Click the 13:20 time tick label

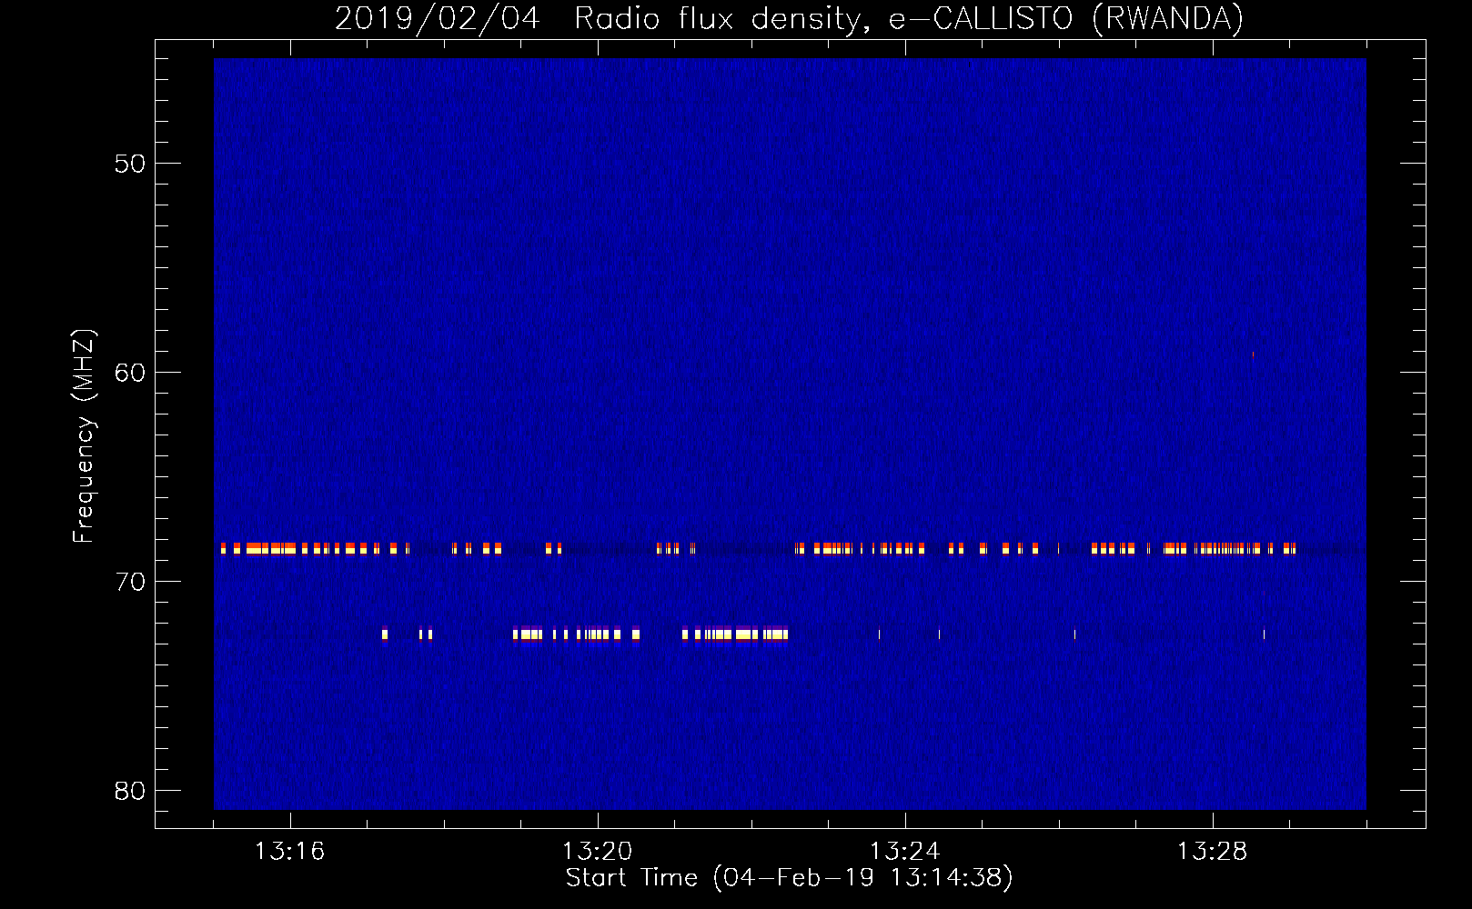597,851
